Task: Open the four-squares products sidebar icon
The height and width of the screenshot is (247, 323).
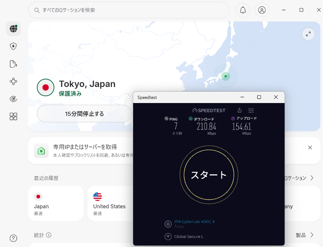Action: coord(14,117)
